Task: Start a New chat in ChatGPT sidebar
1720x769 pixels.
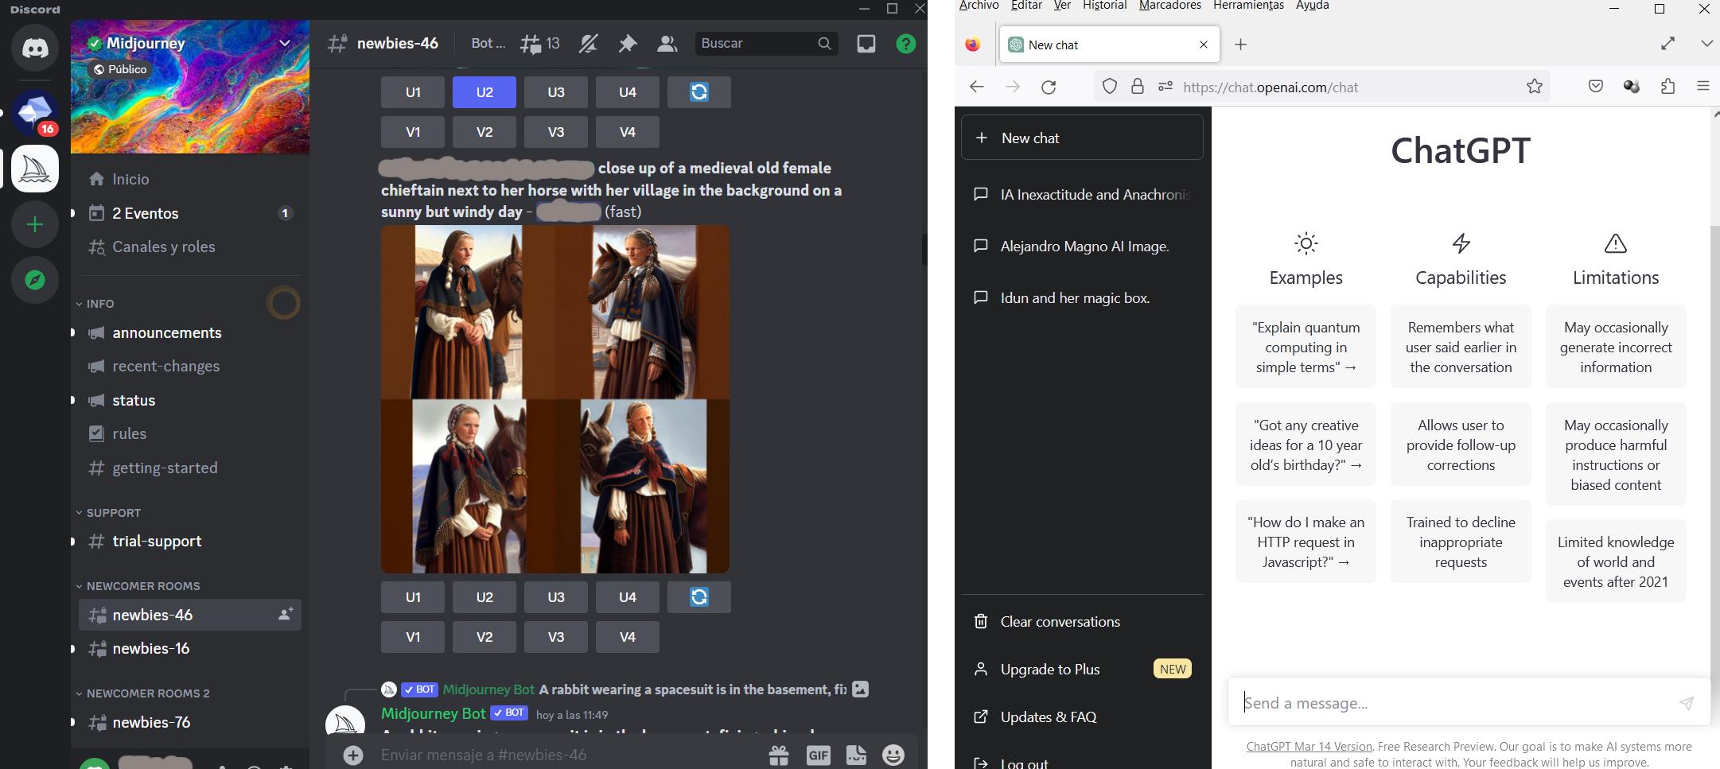Action: (x=1082, y=138)
